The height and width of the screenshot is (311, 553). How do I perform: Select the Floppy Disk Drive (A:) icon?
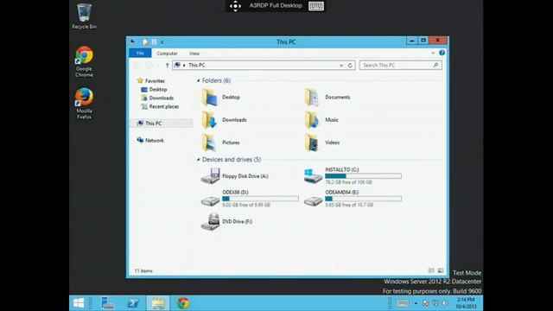click(x=210, y=176)
